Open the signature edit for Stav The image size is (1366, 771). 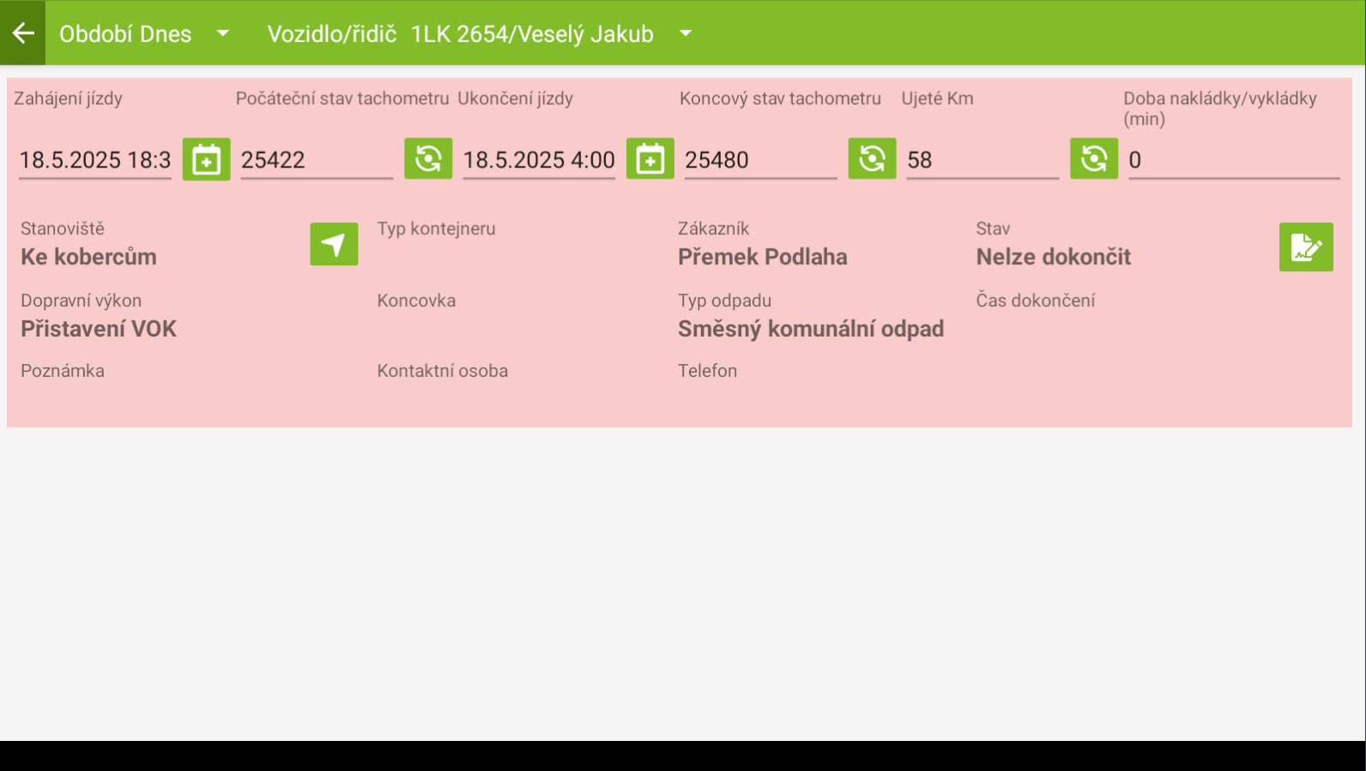click(x=1306, y=247)
